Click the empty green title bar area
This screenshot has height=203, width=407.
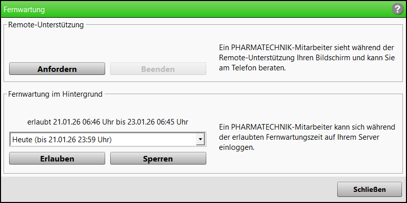202,9
